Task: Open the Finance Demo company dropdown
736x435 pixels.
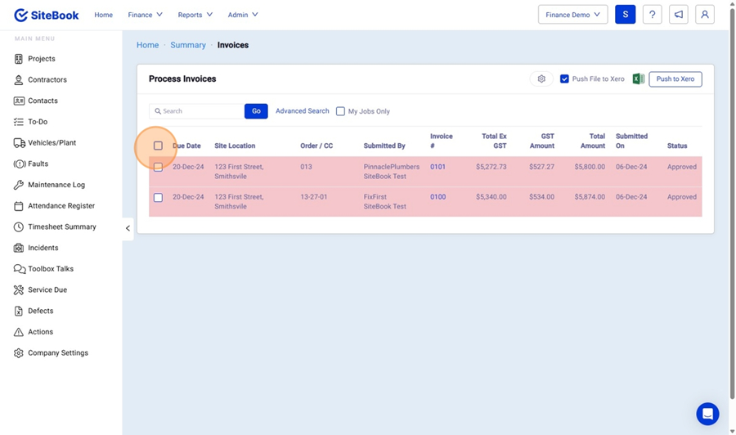Action: pyautogui.click(x=572, y=15)
